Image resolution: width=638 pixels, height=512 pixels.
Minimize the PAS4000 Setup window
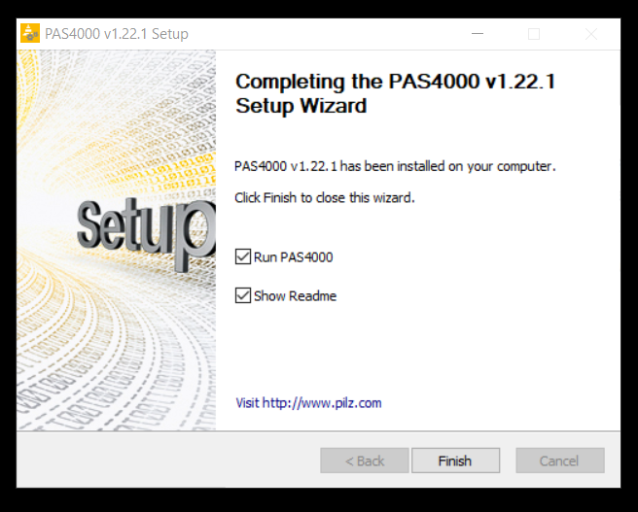click(x=478, y=34)
